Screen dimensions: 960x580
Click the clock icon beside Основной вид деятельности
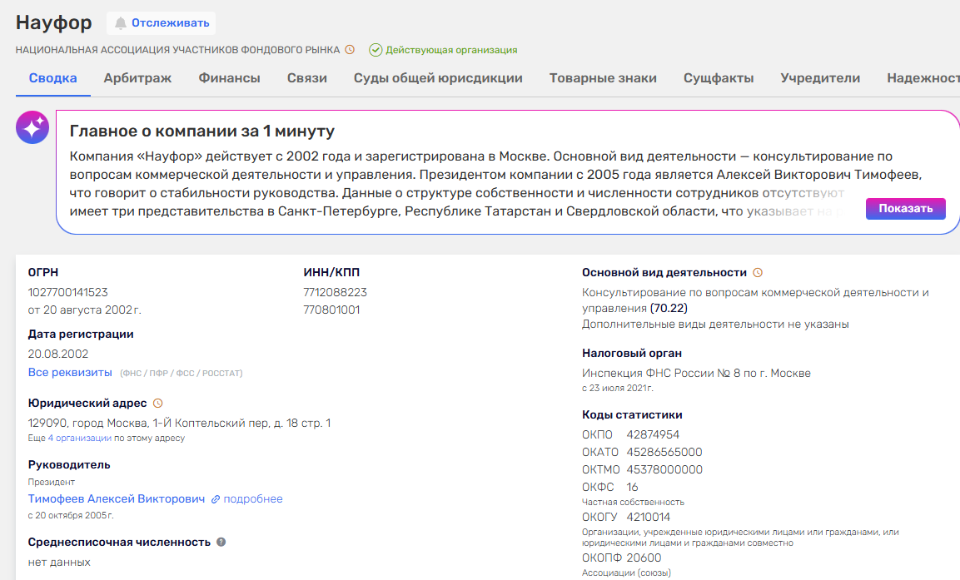758,272
